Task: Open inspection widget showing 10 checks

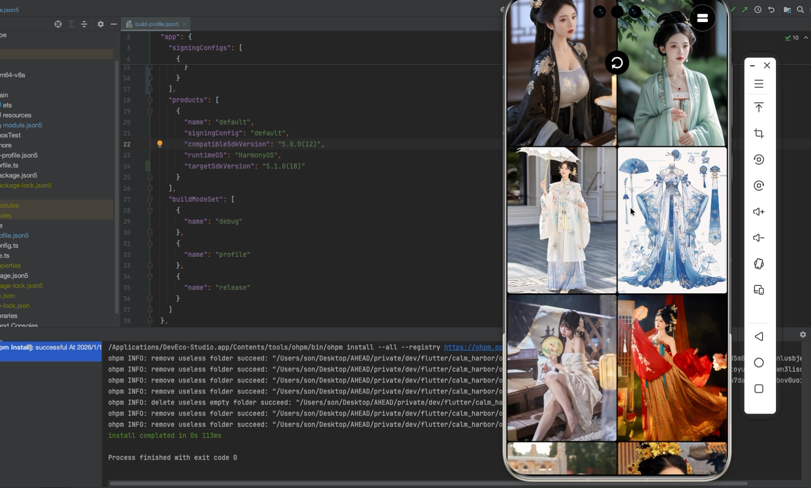Action: tap(792, 38)
